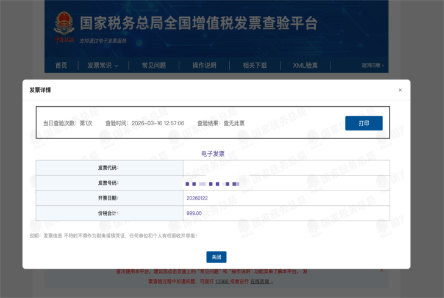The width and height of the screenshot is (444, 298).
Task: Click the 12366 hotline number link
Action: pyautogui.click(x=221, y=282)
